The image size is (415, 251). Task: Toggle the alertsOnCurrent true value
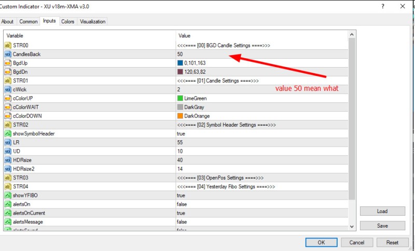(181, 213)
